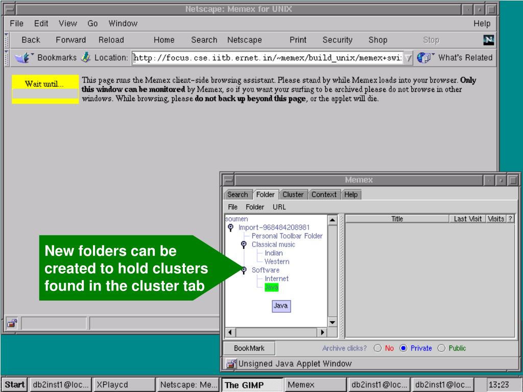
Task: Click the Java folder name box
Action: tap(281, 306)
